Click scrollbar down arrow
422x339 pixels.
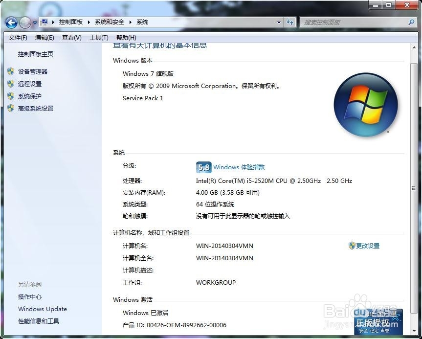[x=414, y=331]
